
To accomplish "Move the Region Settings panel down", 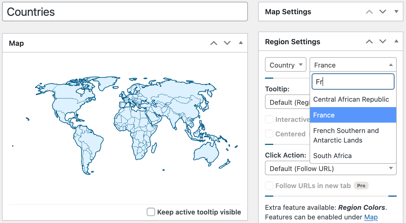I will [x=383, y=42].
